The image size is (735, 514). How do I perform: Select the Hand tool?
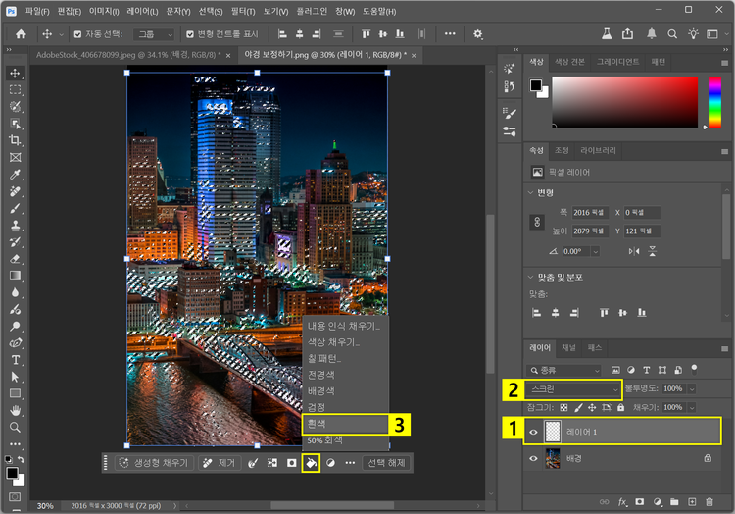tap(15, 411)
